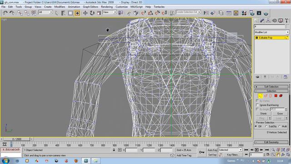The image size is (291, 164).
Task: Expand the Soft Selection rollout
Action: point(271,87)
